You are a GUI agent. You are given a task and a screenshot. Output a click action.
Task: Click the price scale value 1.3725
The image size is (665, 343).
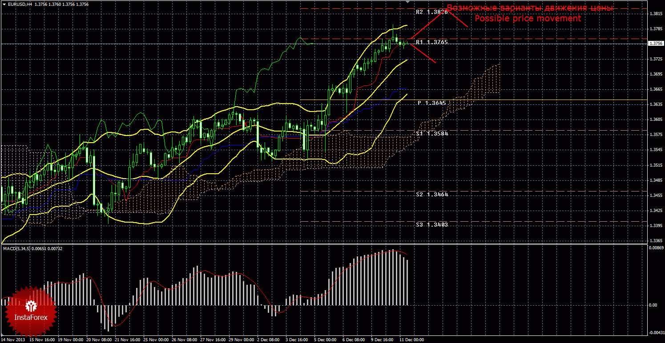(656, 59)
